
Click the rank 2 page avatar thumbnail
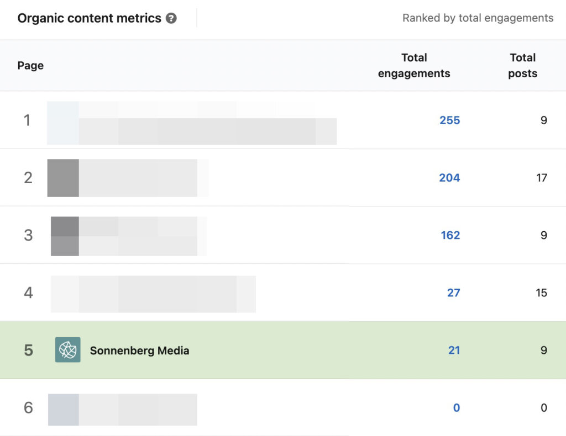pyautogui.click(x=62, y=178)
